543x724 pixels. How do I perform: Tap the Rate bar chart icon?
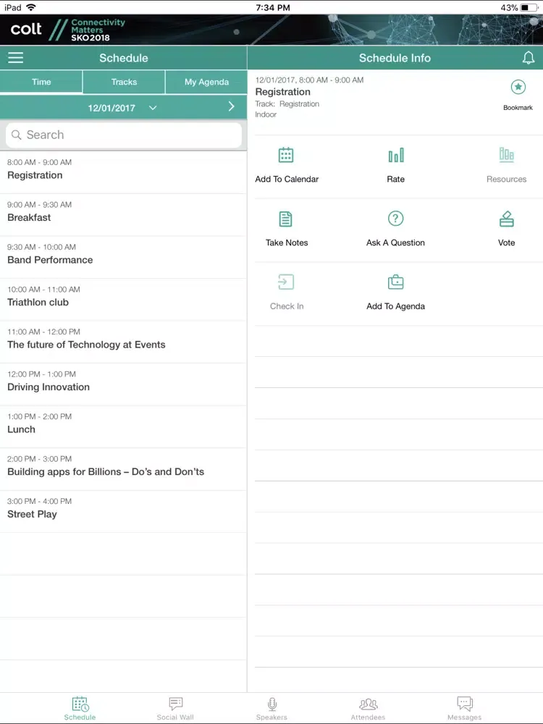point(396,155)
